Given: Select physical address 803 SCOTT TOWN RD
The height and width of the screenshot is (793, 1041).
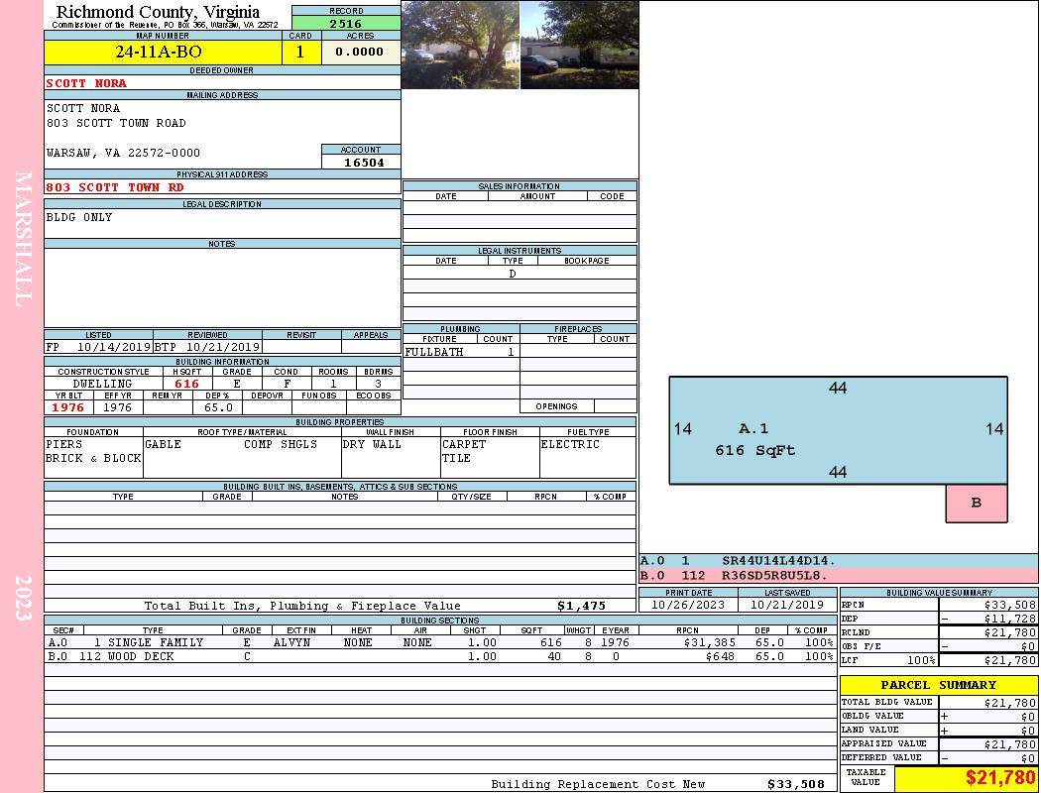Looking at the screenshot, I should 115,187.
